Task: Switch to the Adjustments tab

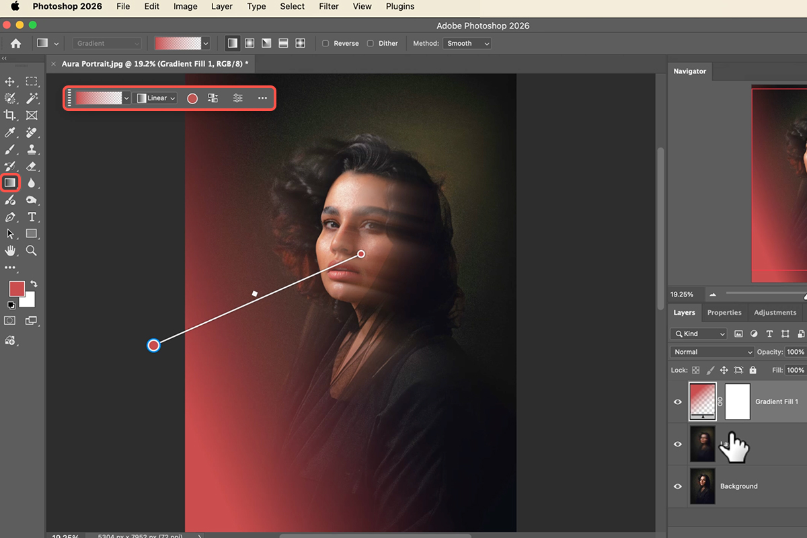Action: pyautogui.click(x=775, y=313)
